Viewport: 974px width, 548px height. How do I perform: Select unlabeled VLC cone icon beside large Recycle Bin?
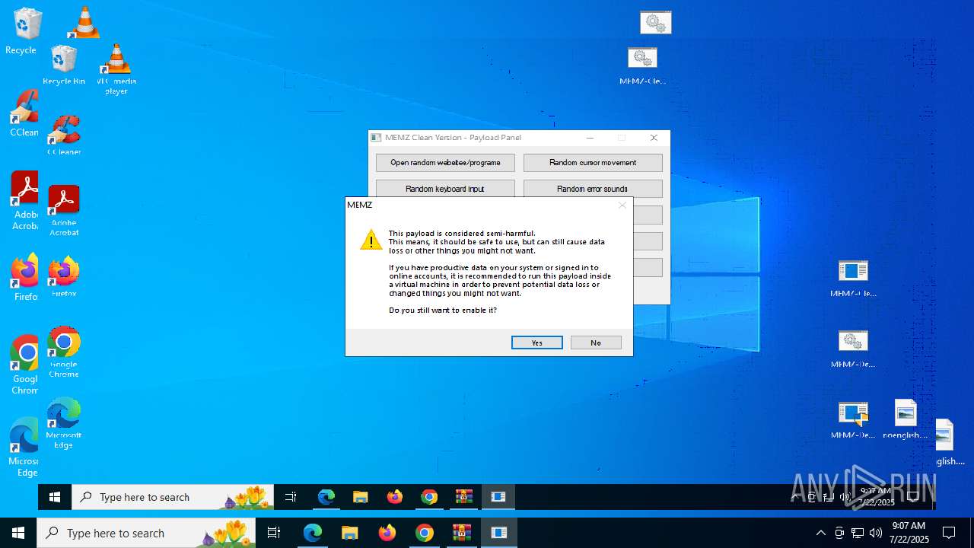coord(84,22)
